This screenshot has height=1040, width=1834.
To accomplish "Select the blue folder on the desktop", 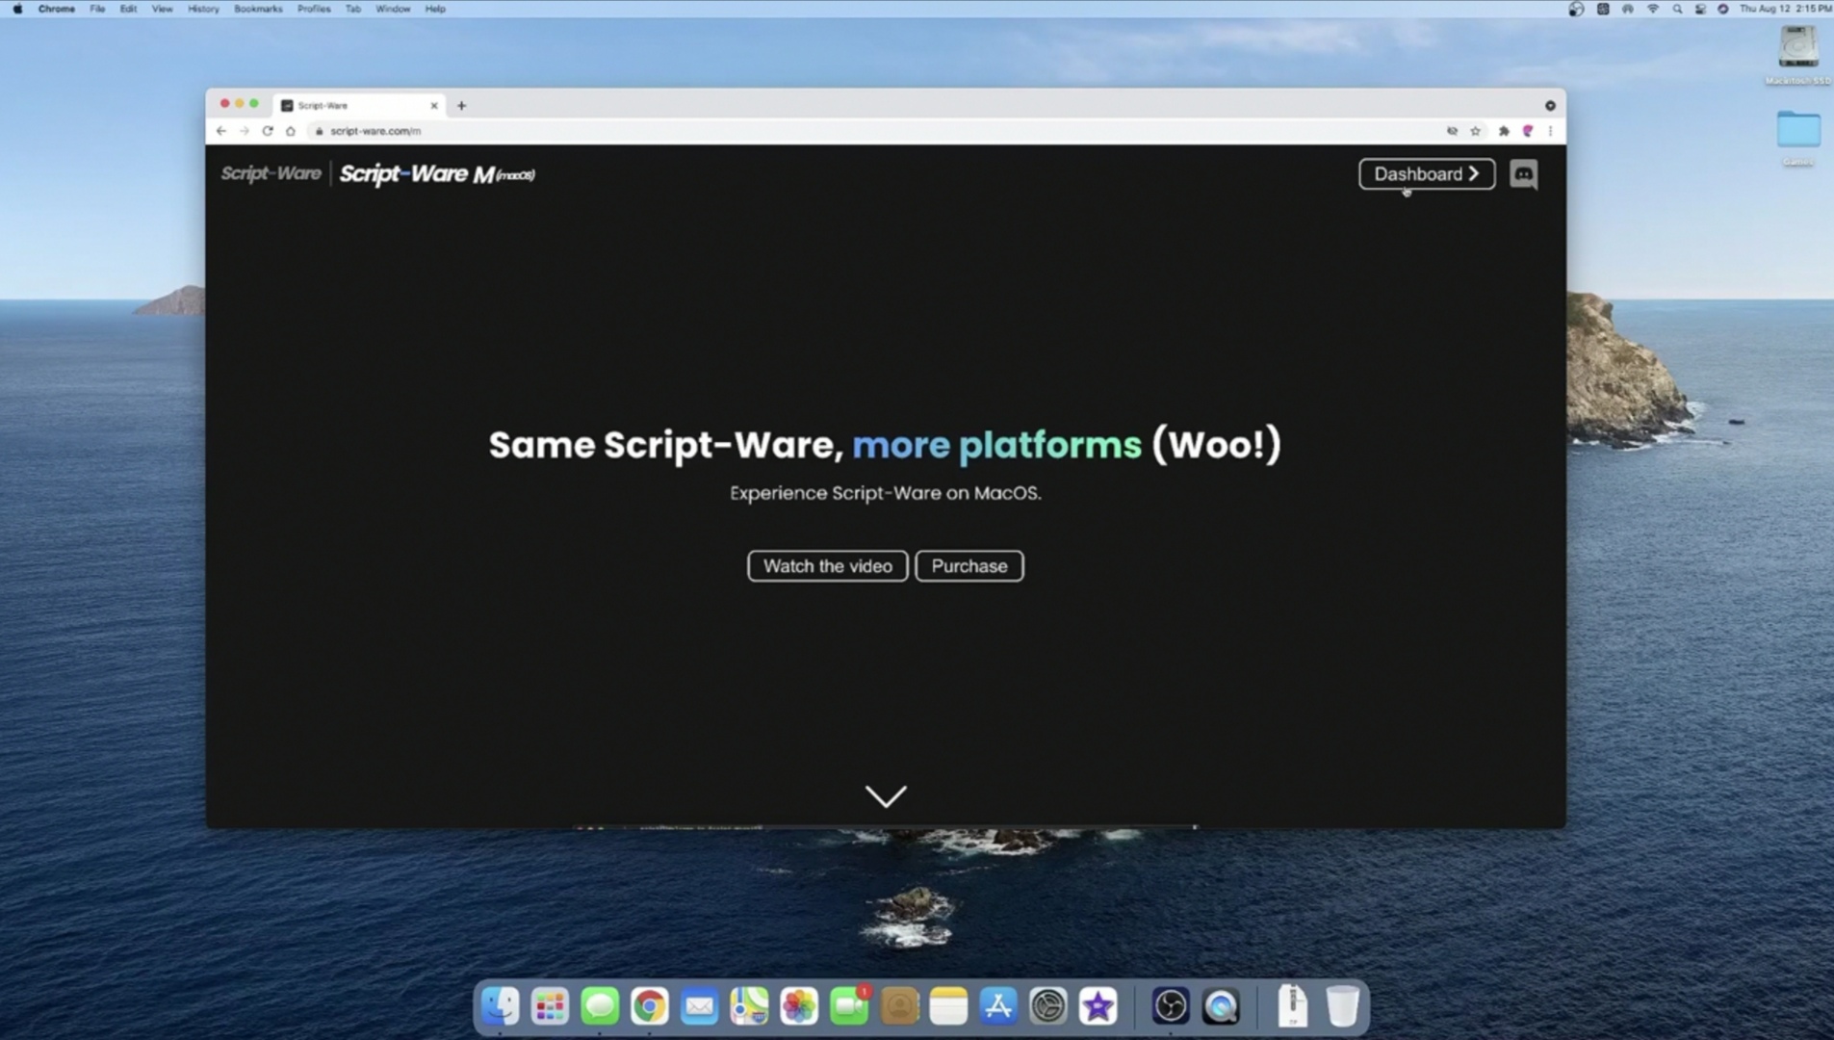I will pos(1797,130).
